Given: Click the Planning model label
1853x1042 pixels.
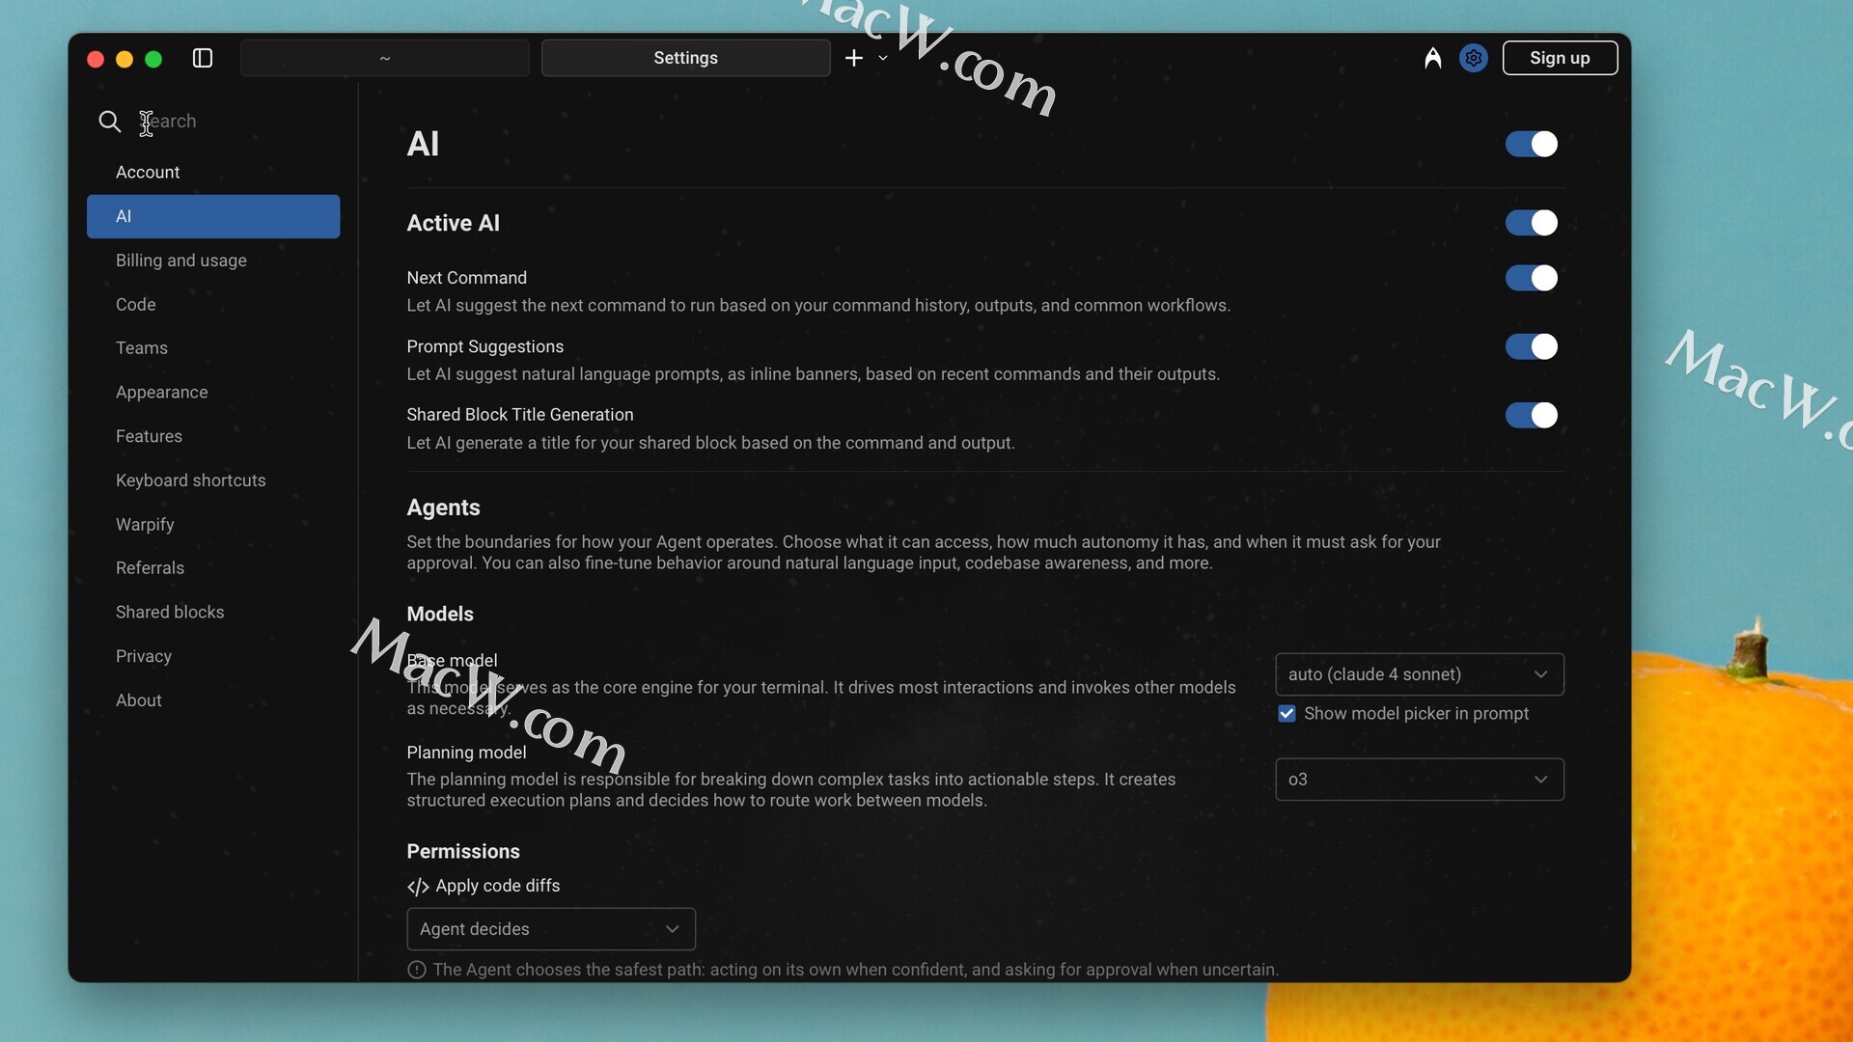Looking at the screenshot, I should point(467,753).
